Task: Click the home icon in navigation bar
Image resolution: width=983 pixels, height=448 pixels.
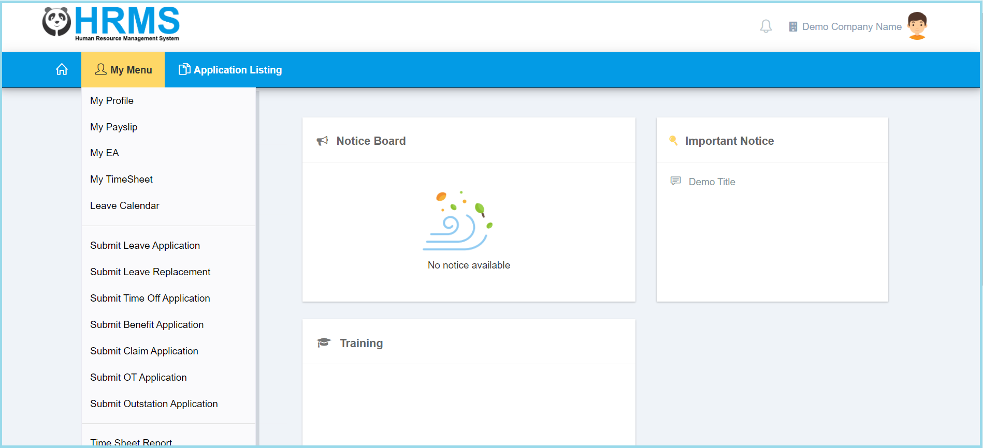Action: click(62, 70)
